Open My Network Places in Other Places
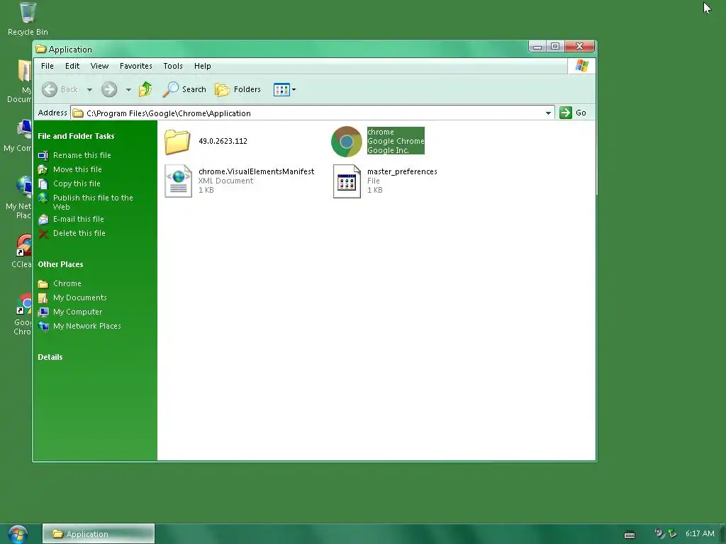The width and height of the screenshot is (726, 544). [x=87, y=326]
